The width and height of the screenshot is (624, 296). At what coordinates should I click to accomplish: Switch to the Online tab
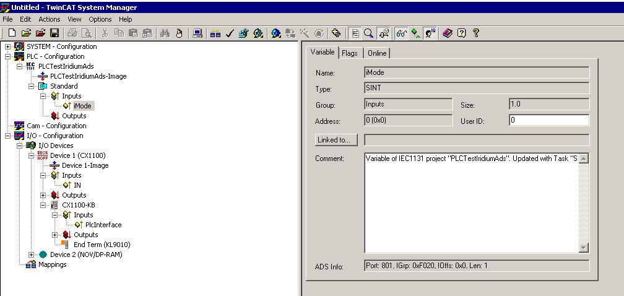point(377,53)
